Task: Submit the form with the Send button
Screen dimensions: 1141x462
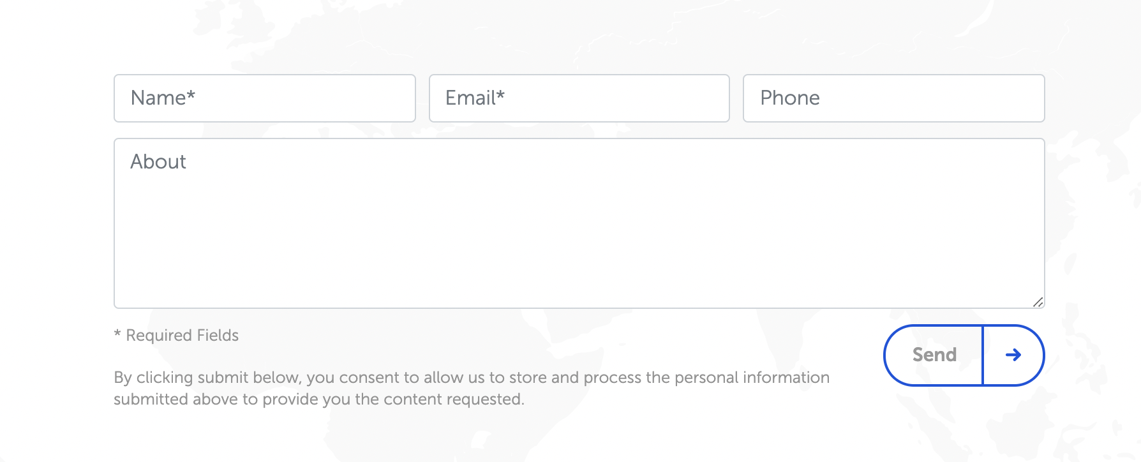Action: [x=964, y=355]
